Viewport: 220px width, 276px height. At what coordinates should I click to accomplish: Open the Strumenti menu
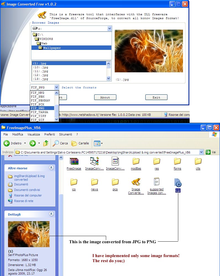click(66, 134)
